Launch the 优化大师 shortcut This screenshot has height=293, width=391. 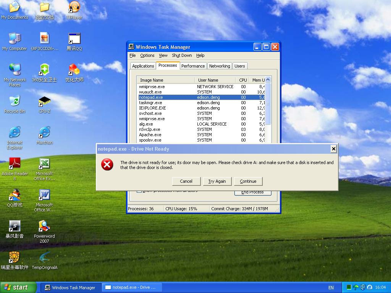(74, 73)
